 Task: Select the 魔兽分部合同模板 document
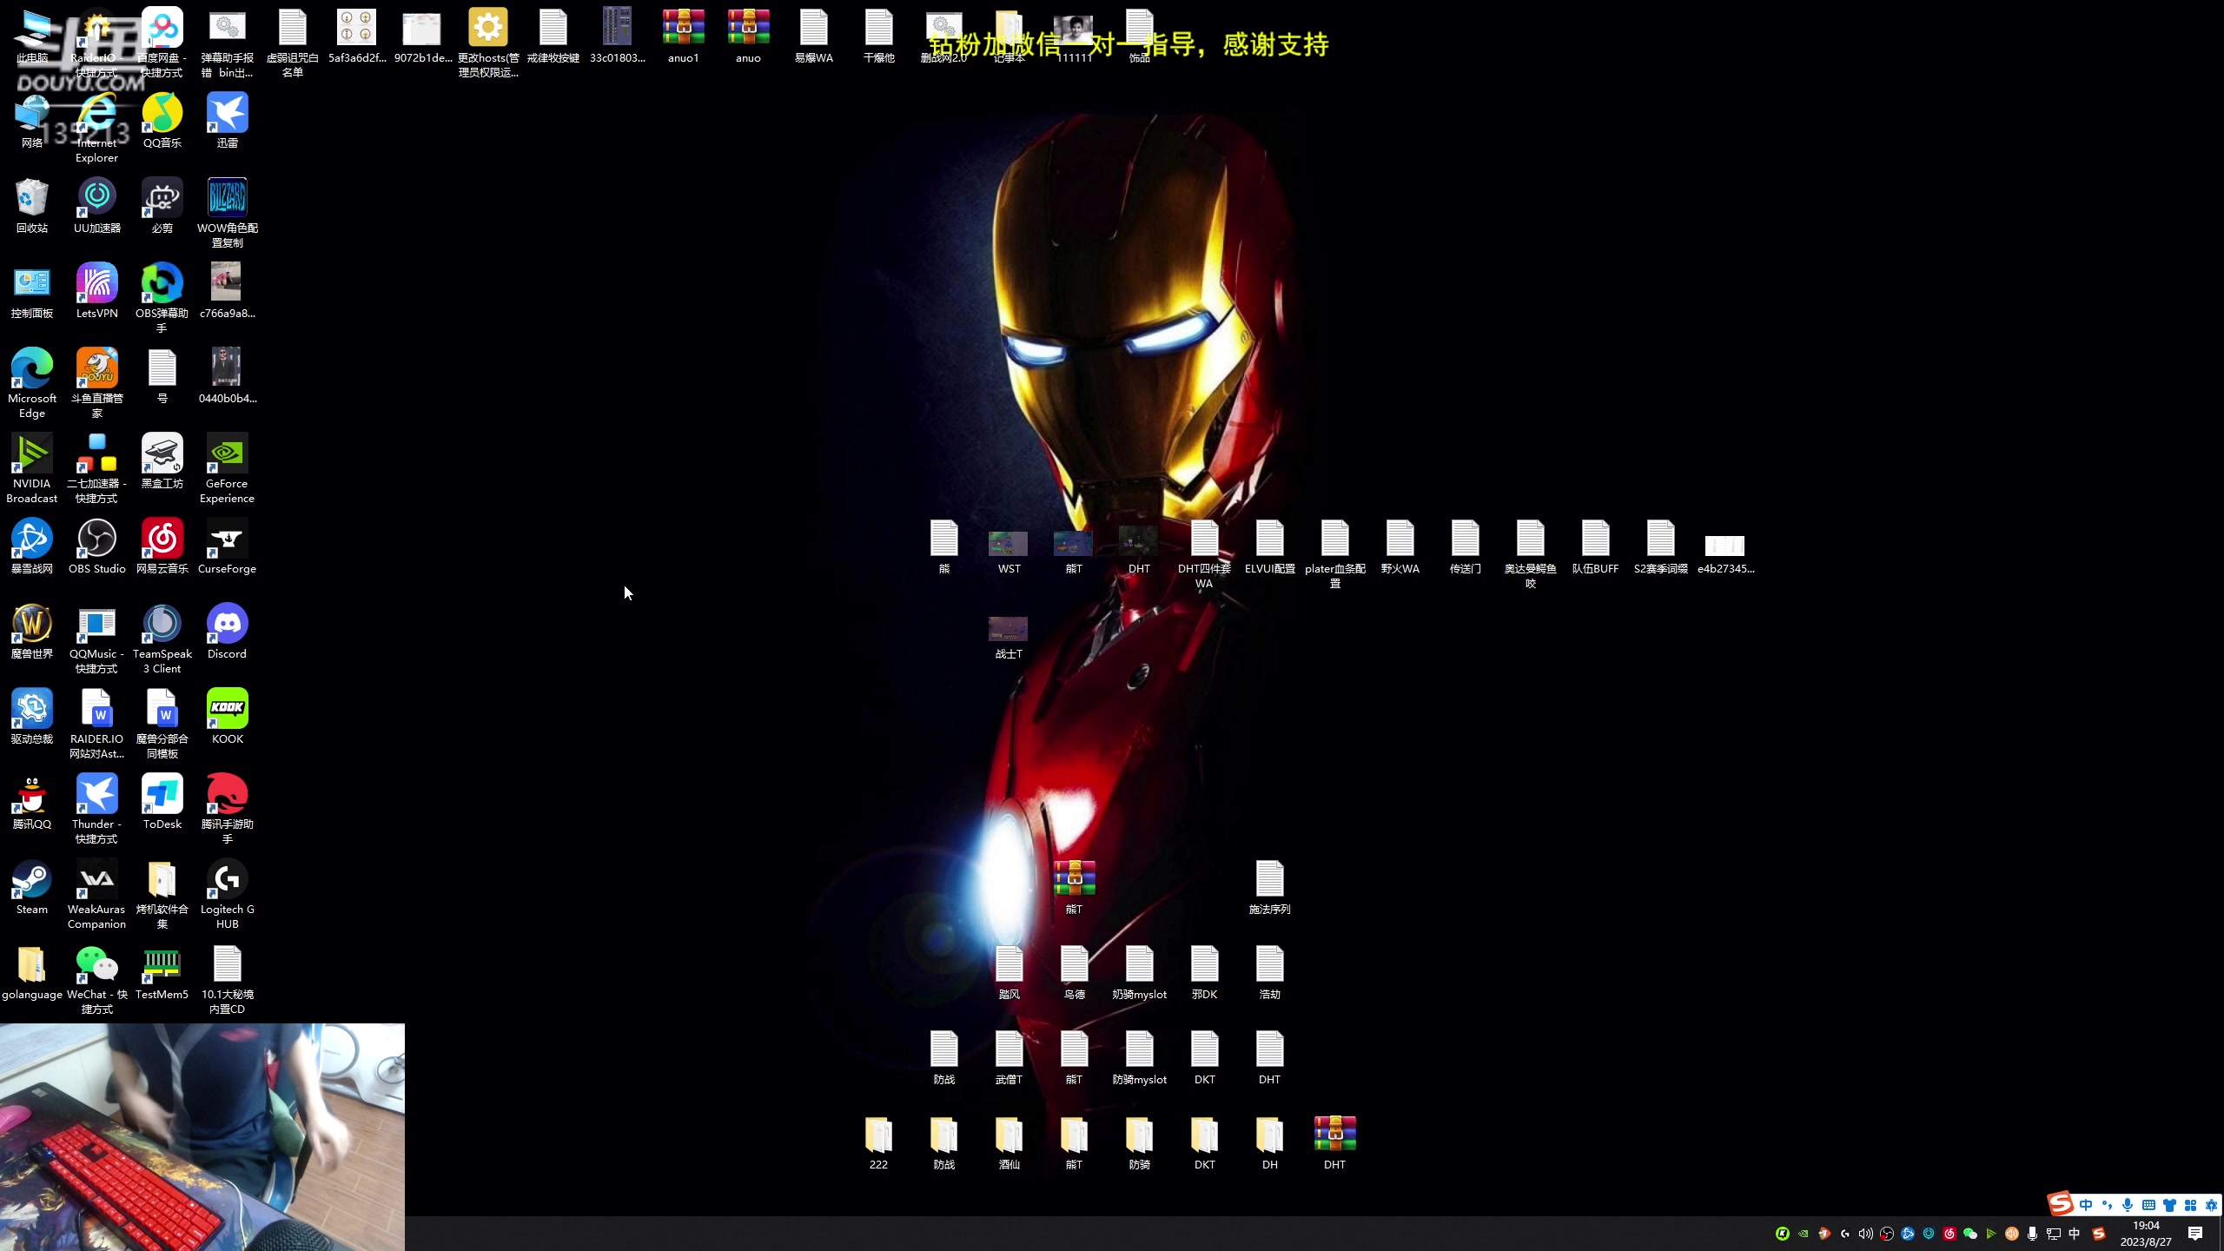click(x=162, y=725)
